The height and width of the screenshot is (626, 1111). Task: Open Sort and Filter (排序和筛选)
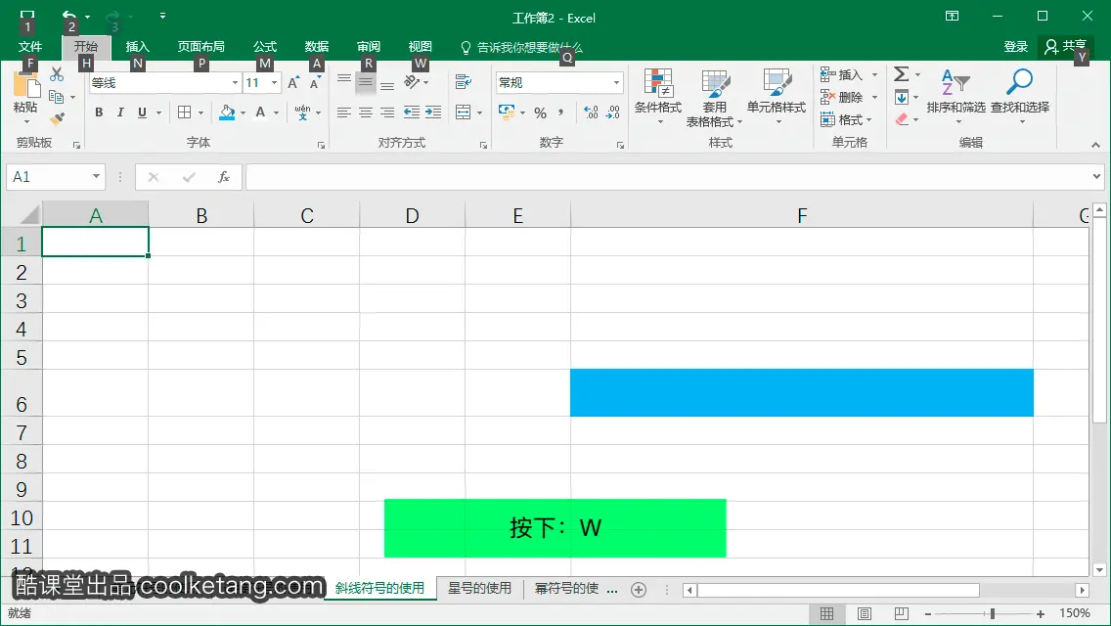point(955,96)
